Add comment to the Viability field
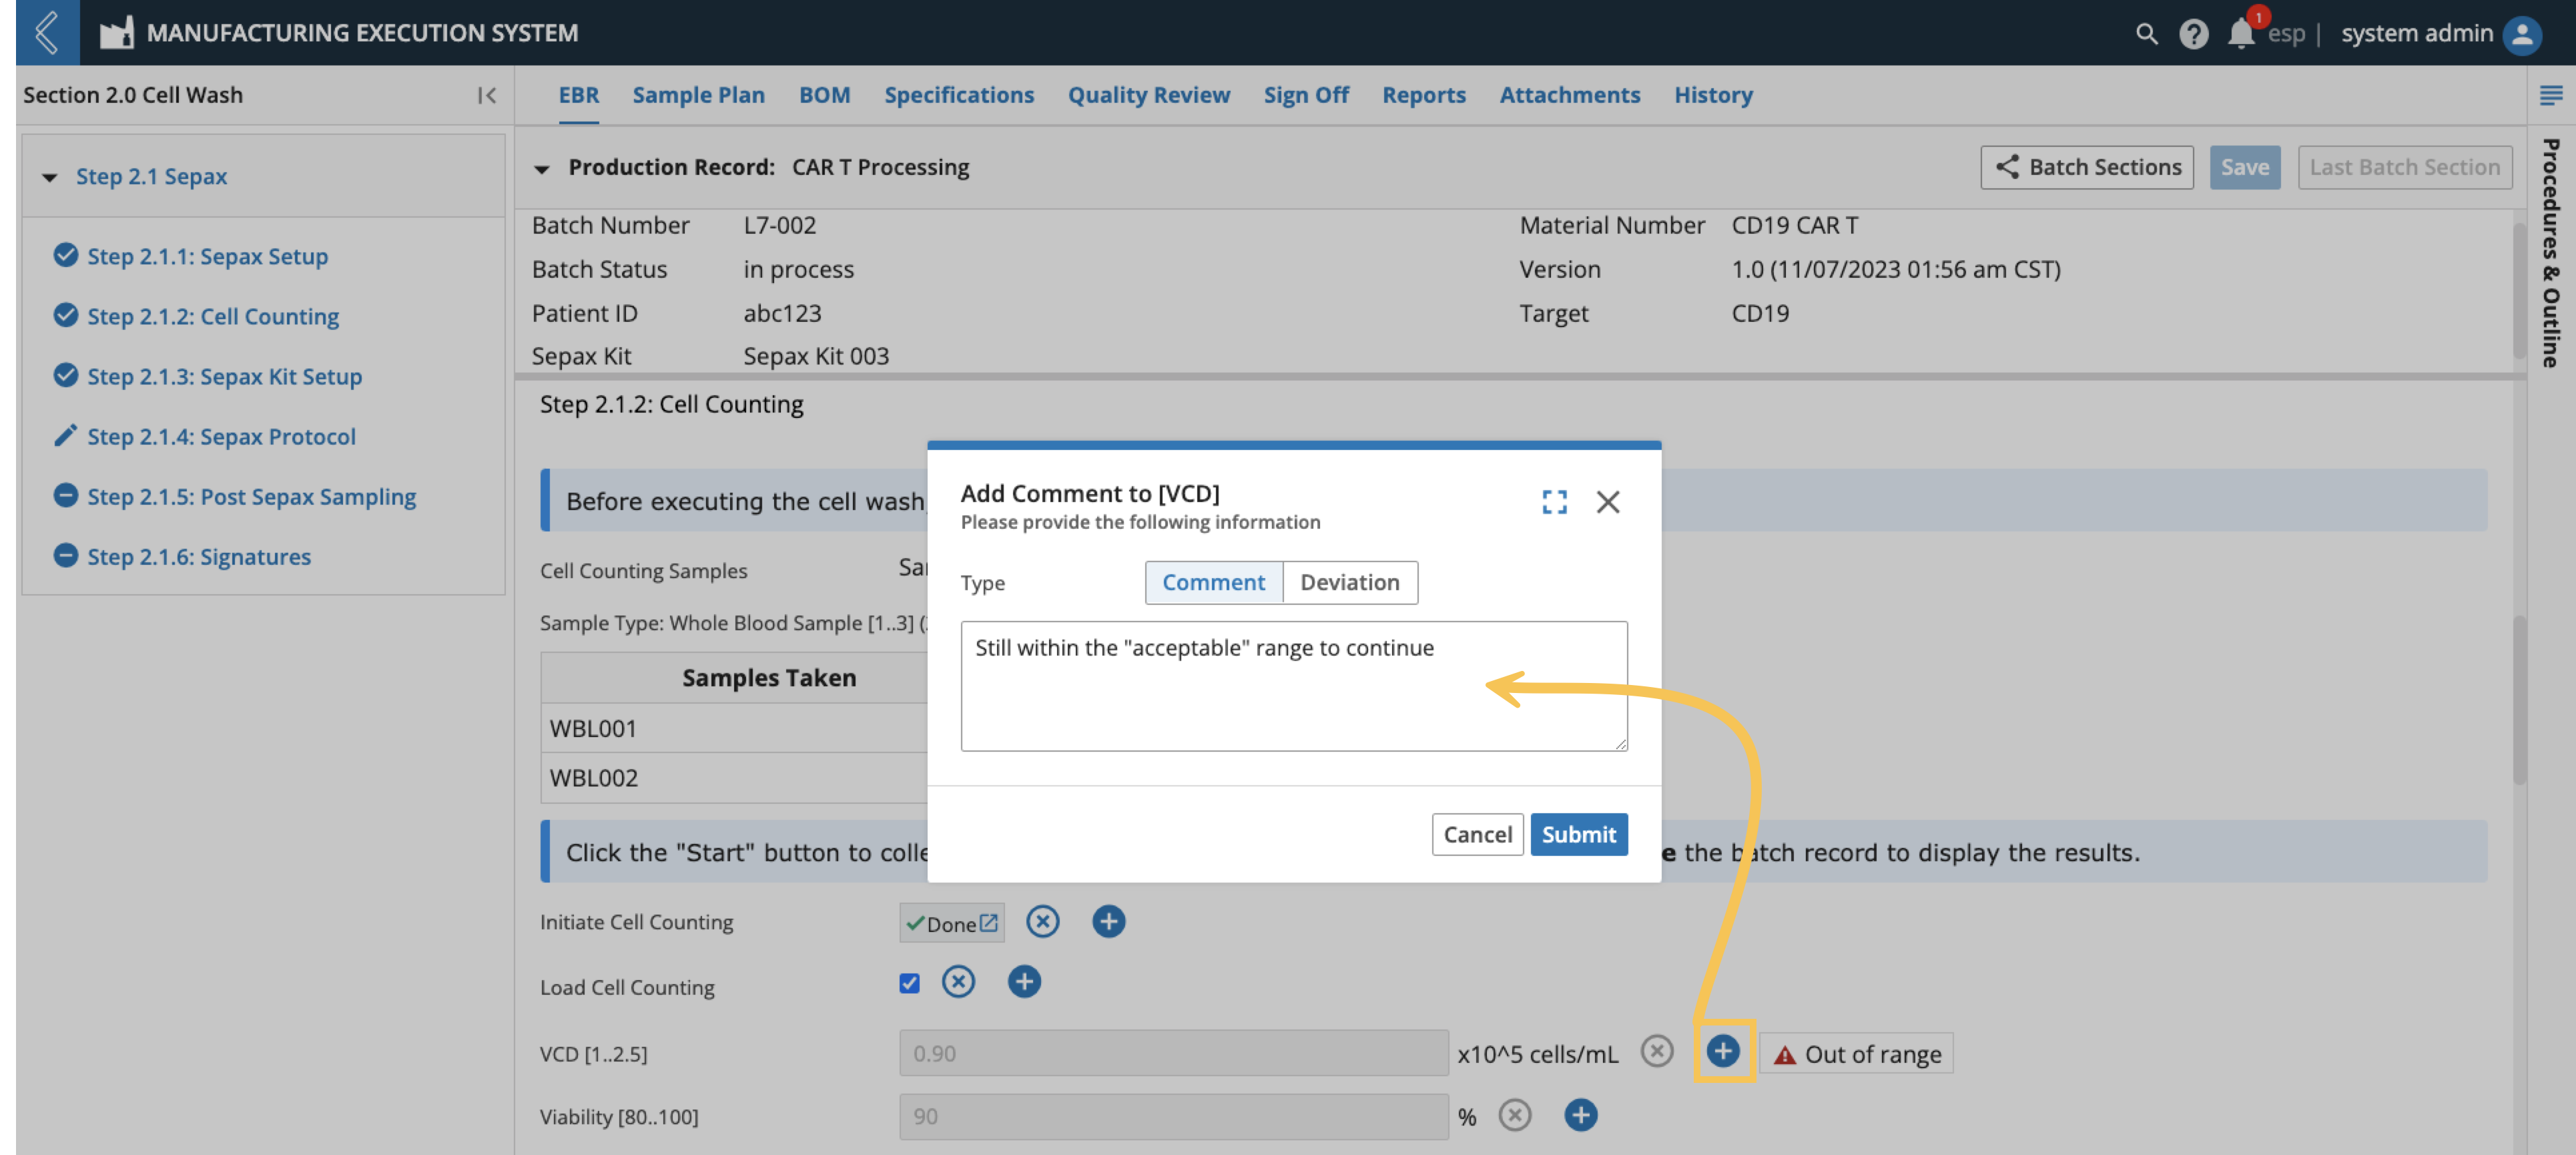The width and height of the screenshot is (2576, 1155). [1580, 1114]
